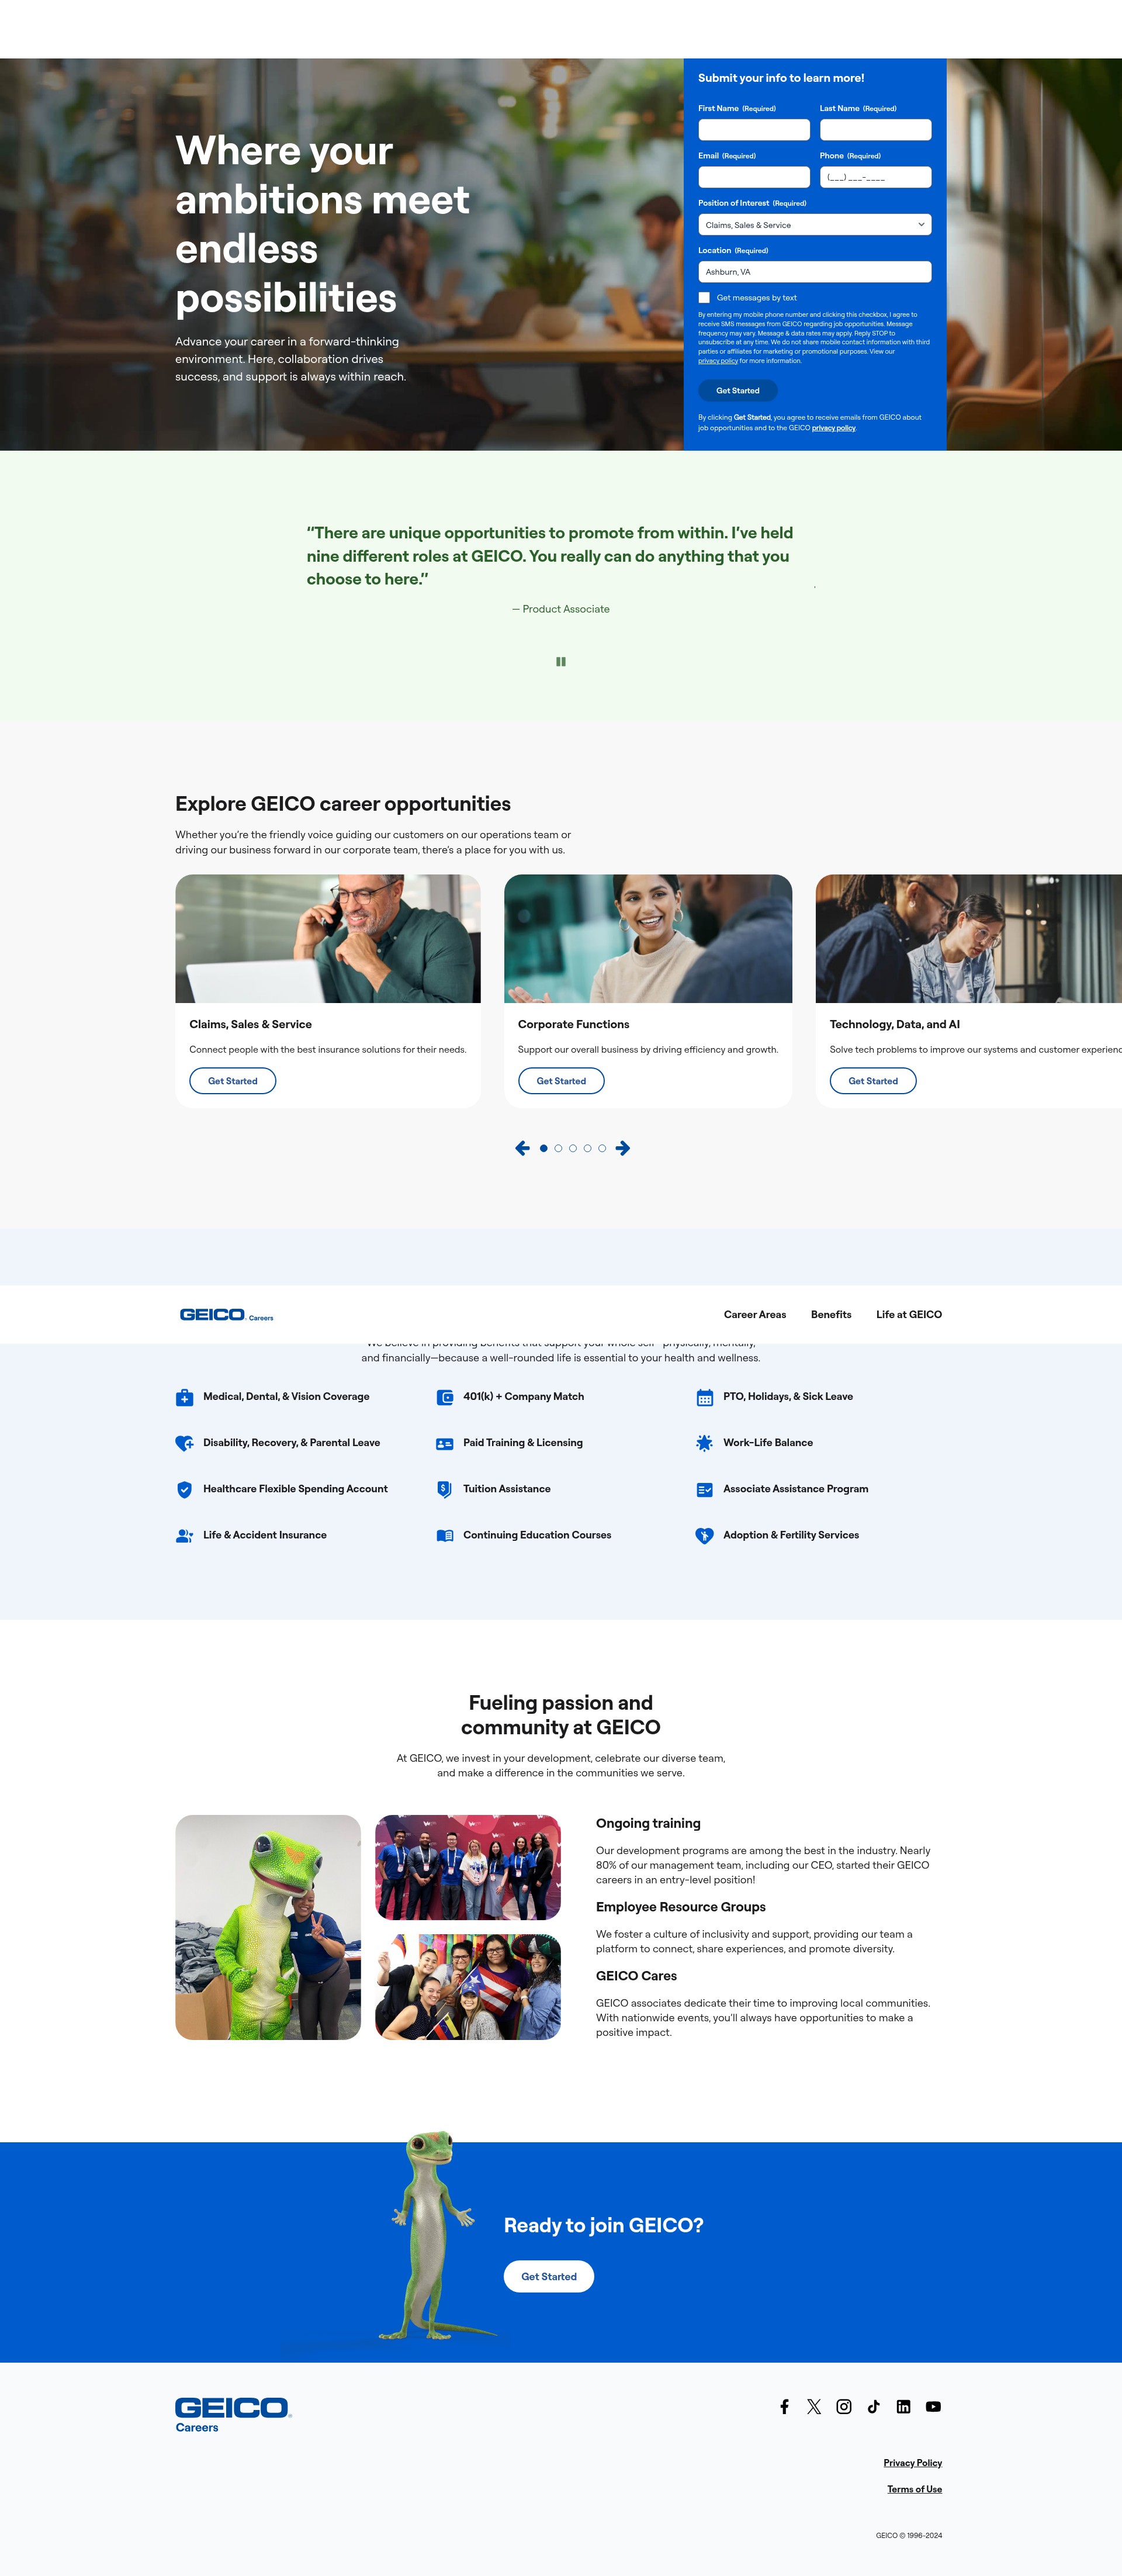The width and height of the screenshot is (1122, 2576).
Task: Open the Position of Interest dropdown
Action: [814, 225]
